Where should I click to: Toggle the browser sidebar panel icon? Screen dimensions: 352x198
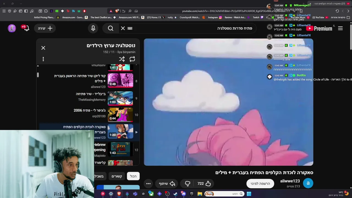pos(26,11)
